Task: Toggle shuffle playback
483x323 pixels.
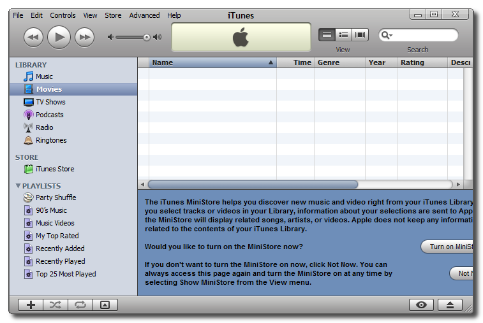Action: point(56,305)
